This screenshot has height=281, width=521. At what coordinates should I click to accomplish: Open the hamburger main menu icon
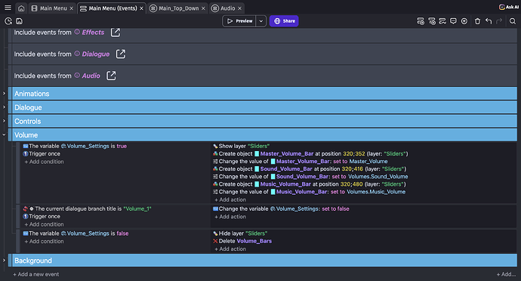pos(8,8)
